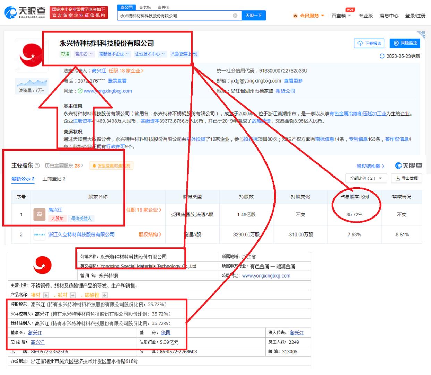This screenshot has height=375, width=431.
Task: Click the 大股东 tag under 高兴江
Action: point(57,219)
